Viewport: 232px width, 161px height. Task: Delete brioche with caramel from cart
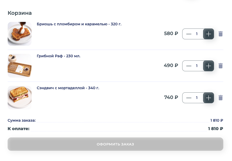221,34
